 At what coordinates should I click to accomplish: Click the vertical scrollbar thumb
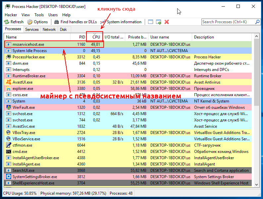256,72
